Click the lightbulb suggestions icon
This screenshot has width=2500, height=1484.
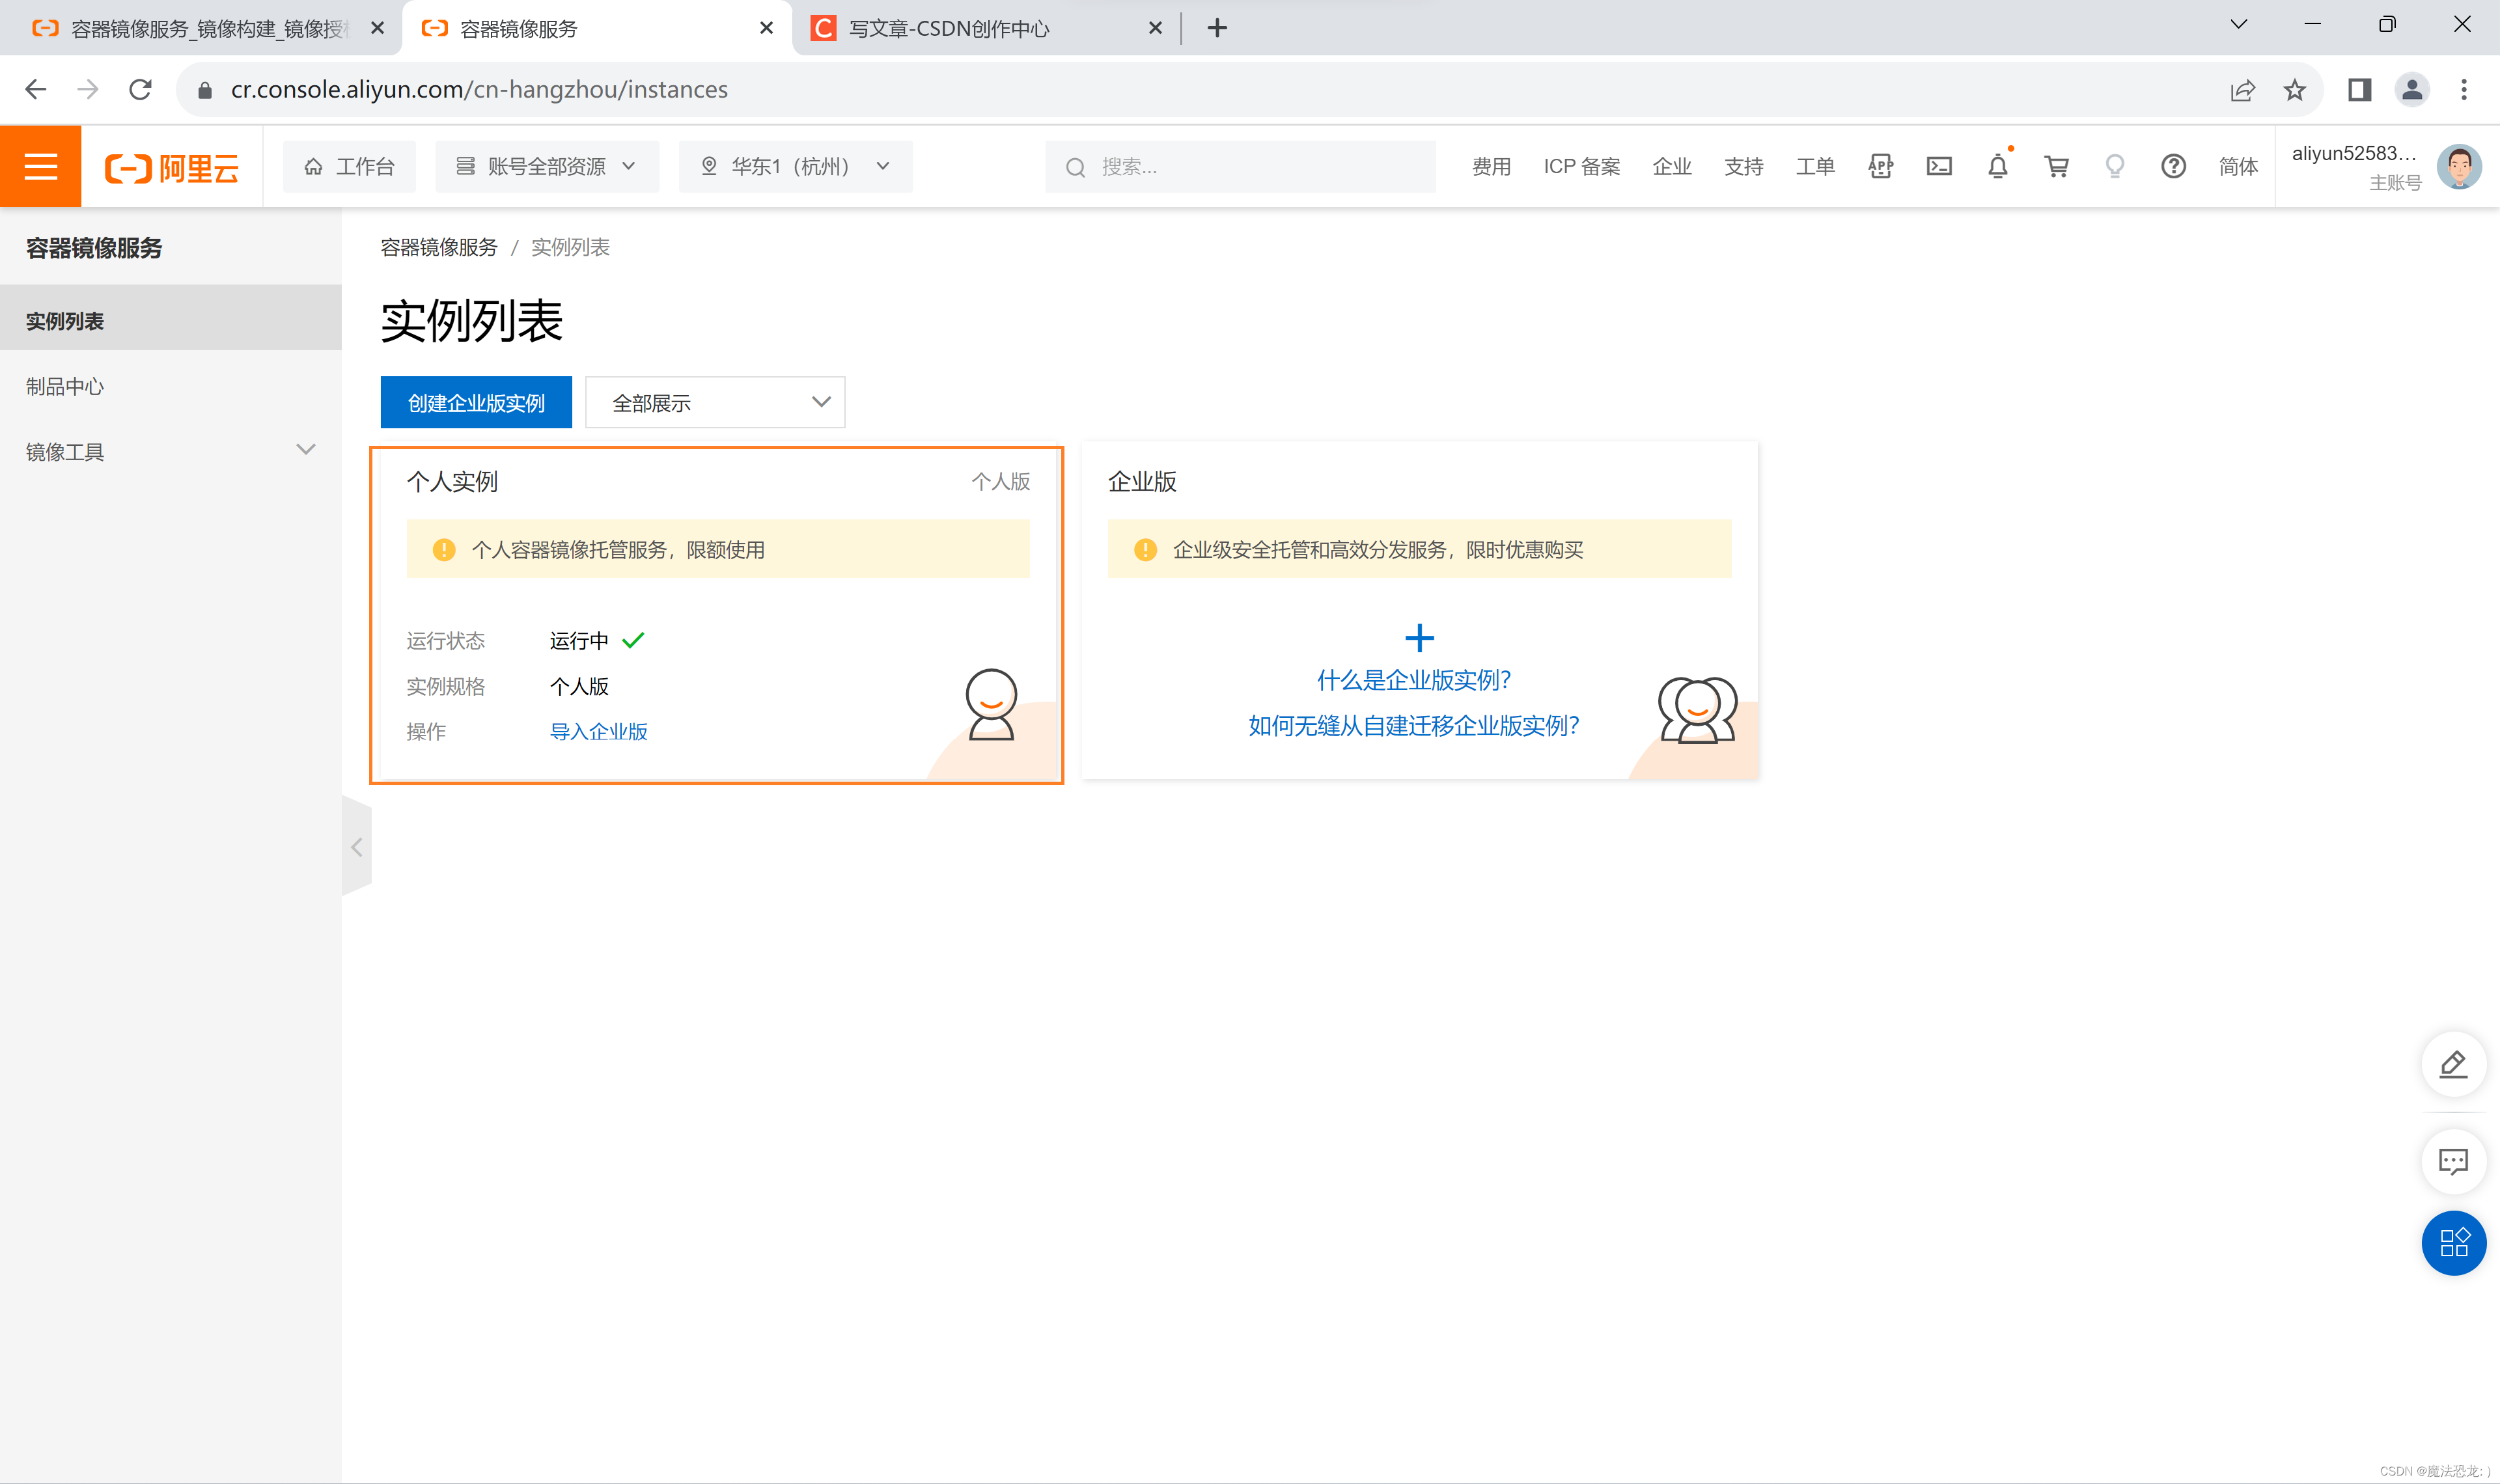click(2114, 166)
